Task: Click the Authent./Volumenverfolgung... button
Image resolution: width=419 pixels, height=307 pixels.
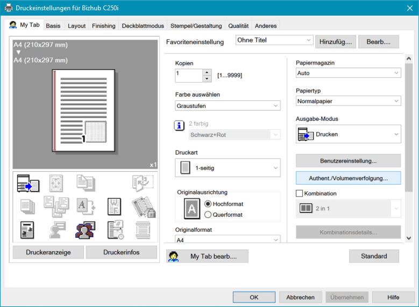Action: pyautogui.click(x=348, y=178)
